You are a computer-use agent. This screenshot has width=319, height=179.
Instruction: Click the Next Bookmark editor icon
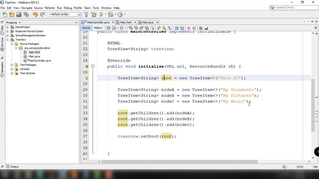pyautogui.click(x=164, y=28)
